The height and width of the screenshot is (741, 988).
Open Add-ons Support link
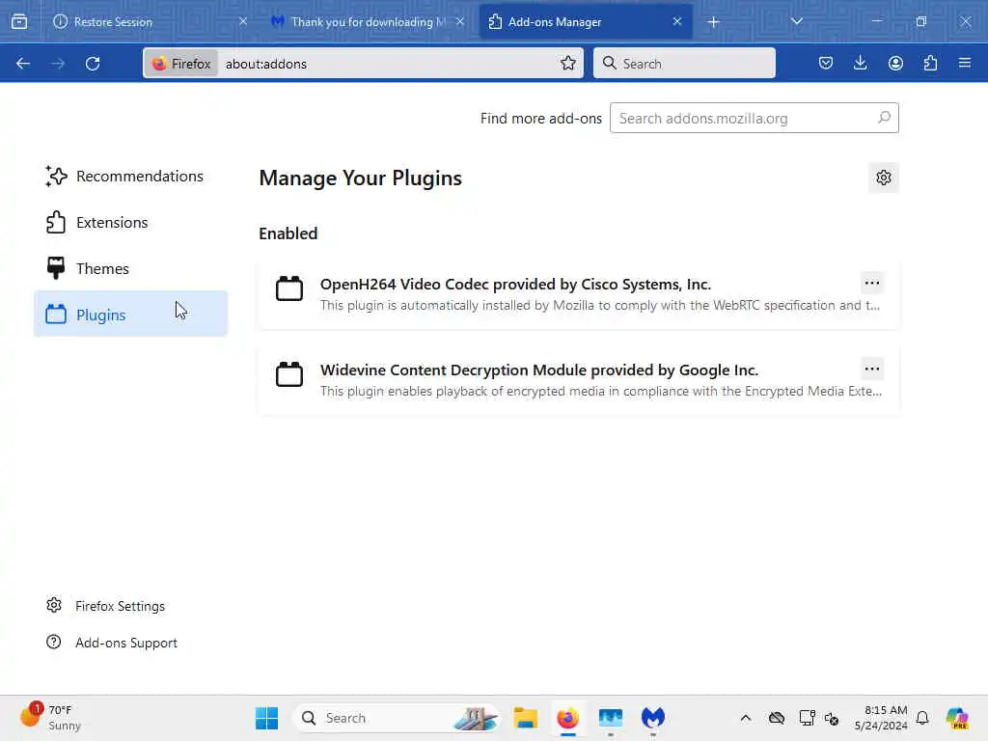point(126,643)
